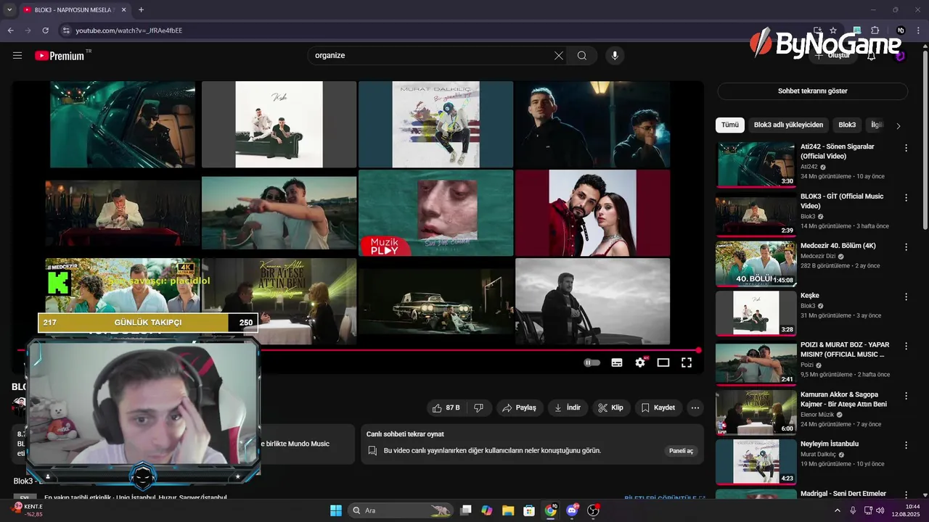Open File Explorer from taskbar
This screenshot has height=522, width=929.
(x=508, y=510)
